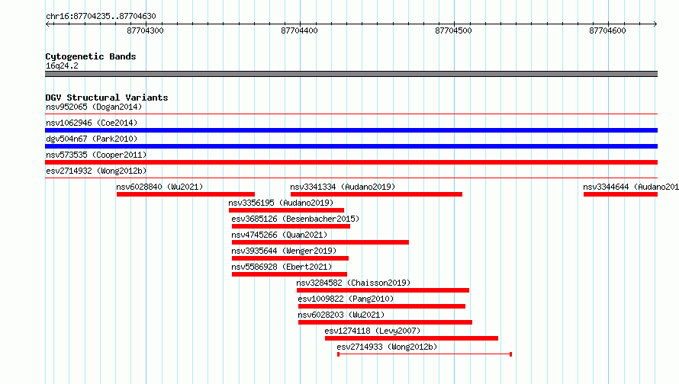
Task: Click the blue bar under nsv1062946 (Coe2014)
Action: 351,130
